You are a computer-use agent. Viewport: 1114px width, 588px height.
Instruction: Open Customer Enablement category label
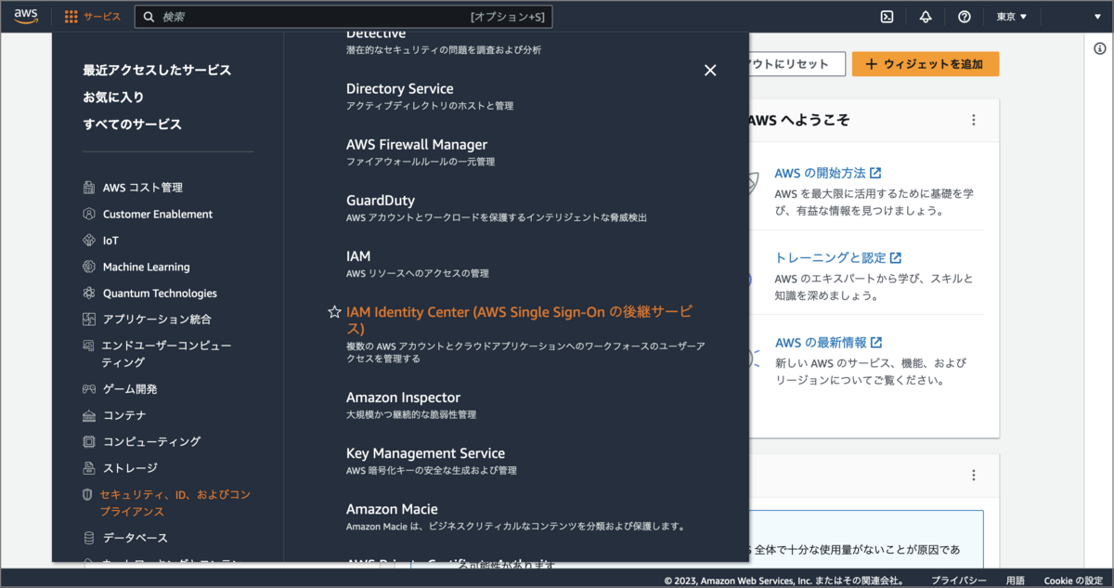158,214
